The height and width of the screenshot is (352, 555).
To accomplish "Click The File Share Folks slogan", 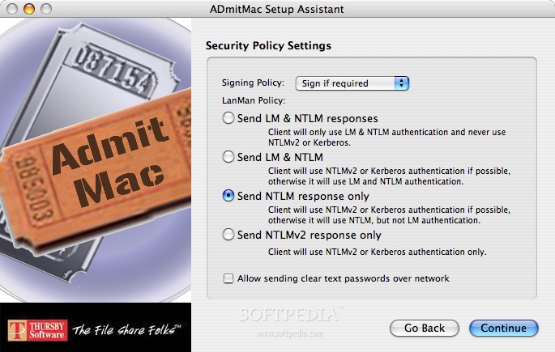I will click(x=126, y=329).
